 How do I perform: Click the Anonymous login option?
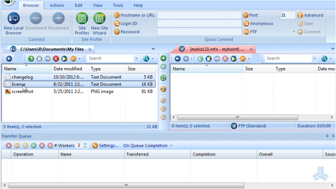pos(258,24)
